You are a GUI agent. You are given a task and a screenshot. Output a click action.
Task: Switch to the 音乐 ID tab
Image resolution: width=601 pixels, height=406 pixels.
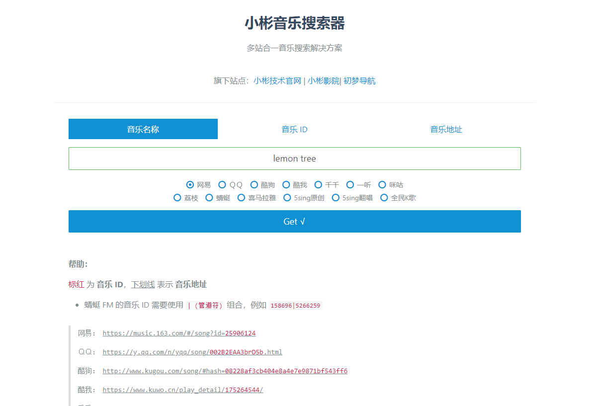pos(294,129)
